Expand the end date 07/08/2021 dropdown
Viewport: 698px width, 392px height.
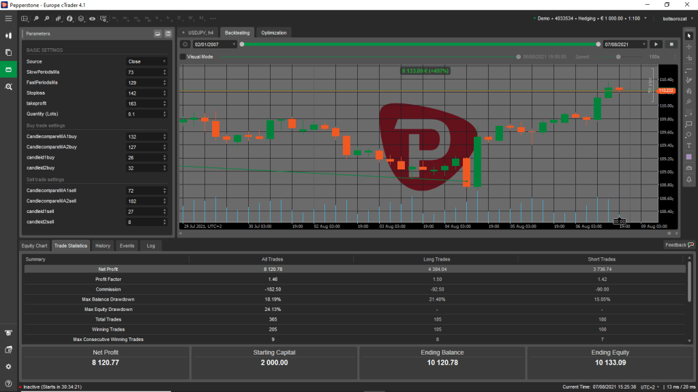pos(643,44)
